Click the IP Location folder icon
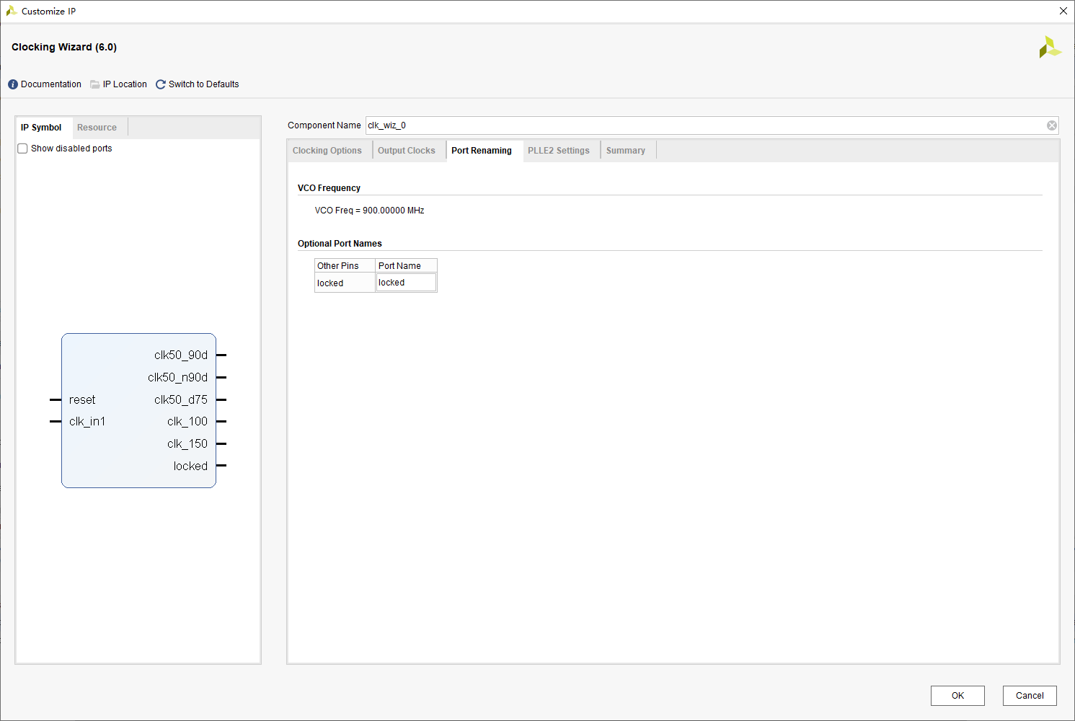 pyautogui.click(x=95, y=84)
